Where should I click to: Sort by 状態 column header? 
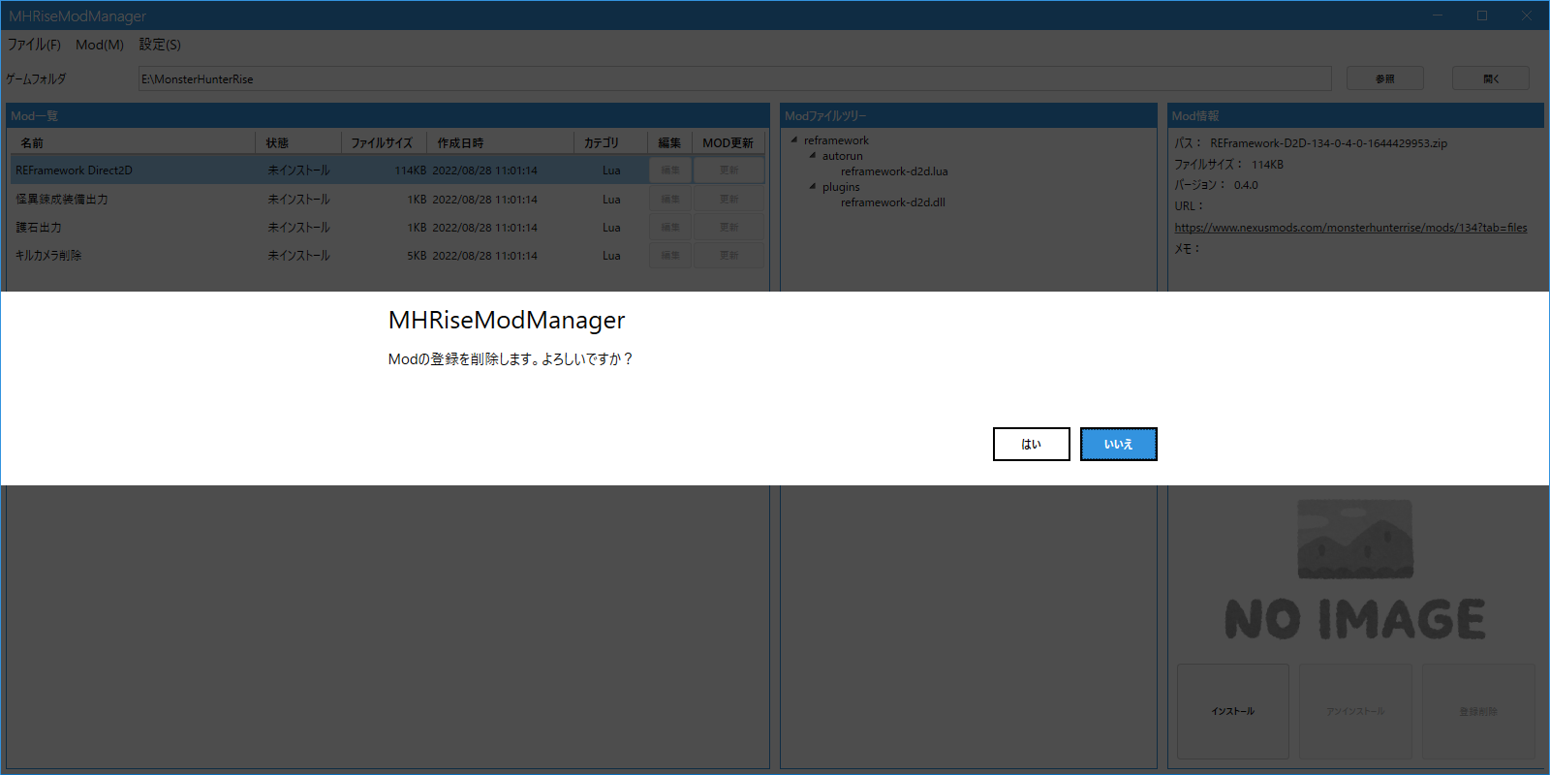point(298,142)
